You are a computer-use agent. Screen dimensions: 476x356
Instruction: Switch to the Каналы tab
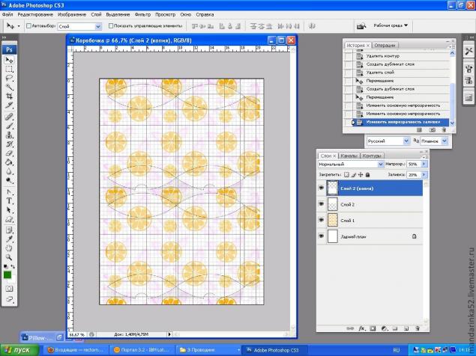tap(349, 156)
